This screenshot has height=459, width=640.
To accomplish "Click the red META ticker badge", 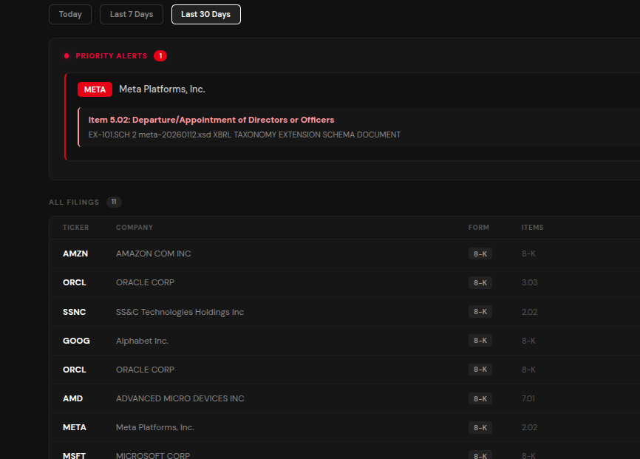I will coord(95,89).
